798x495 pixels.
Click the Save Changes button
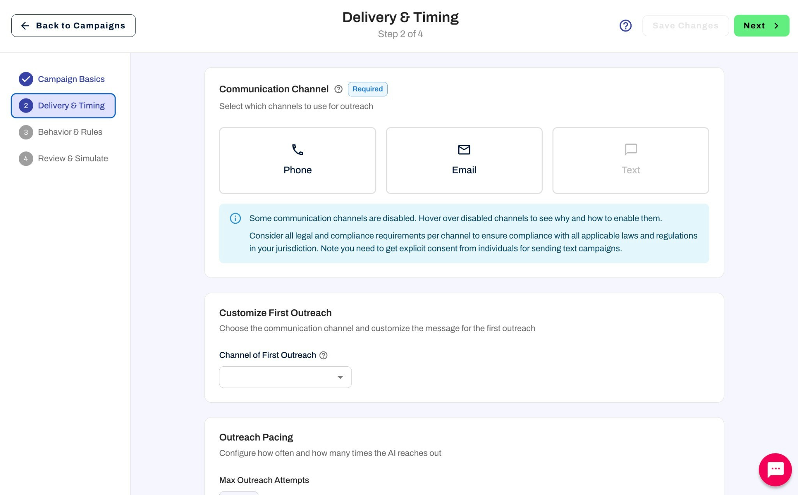coord(685,26)
